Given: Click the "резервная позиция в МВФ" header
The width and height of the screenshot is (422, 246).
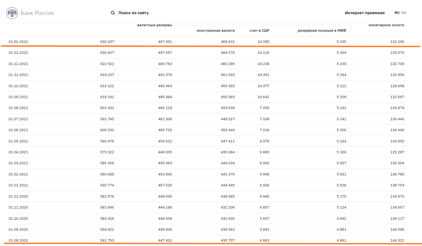Looking at the screenshot, I should pyautogui.click(x=322, y=31).
